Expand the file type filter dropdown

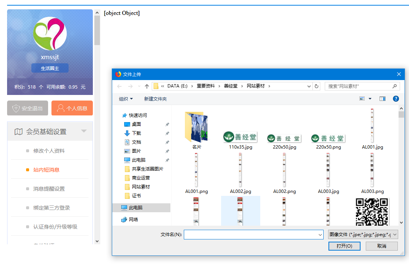point(363,235)
